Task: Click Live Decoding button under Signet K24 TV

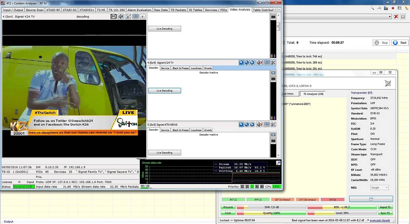Action: point(164,91)
